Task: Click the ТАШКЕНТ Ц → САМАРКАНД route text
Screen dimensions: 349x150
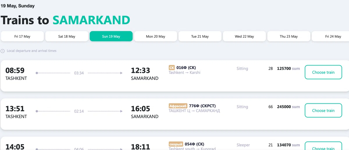Action: point(194,111)
